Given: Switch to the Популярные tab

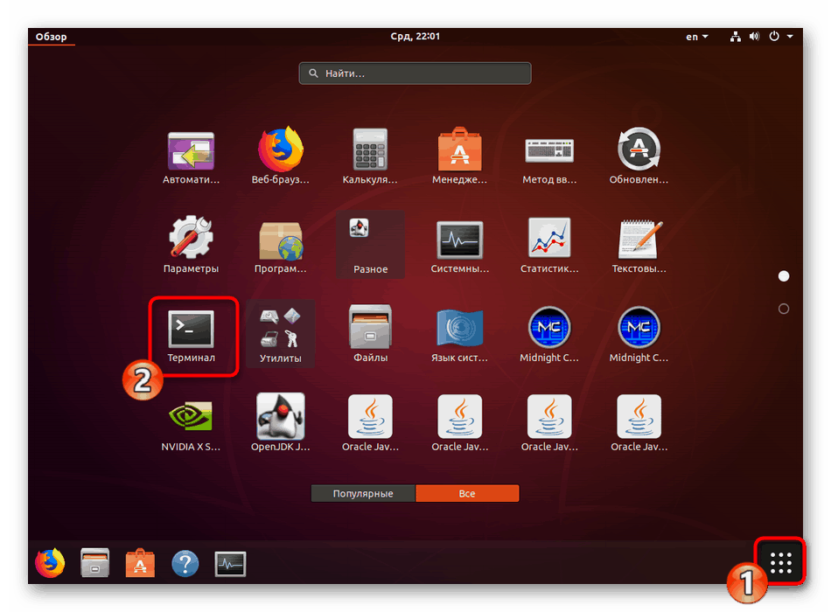Looking at the screenshot, I should [x=363, y=493].
